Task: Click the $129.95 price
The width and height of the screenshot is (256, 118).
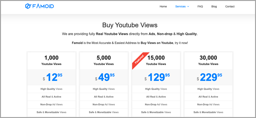Action: [157, 77]
